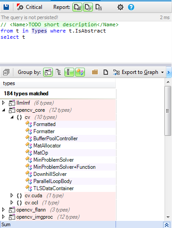The image size is (172, 228).
Task: Click the types column header
Action: (58, 83)
